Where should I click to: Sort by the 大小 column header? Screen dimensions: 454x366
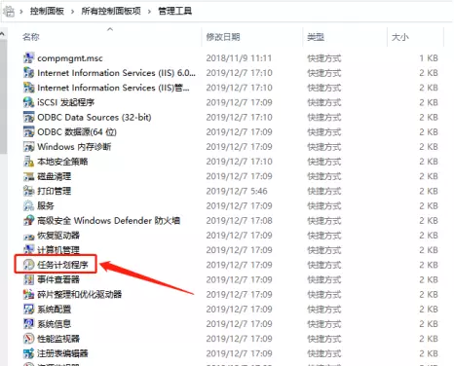coord(400,37)
